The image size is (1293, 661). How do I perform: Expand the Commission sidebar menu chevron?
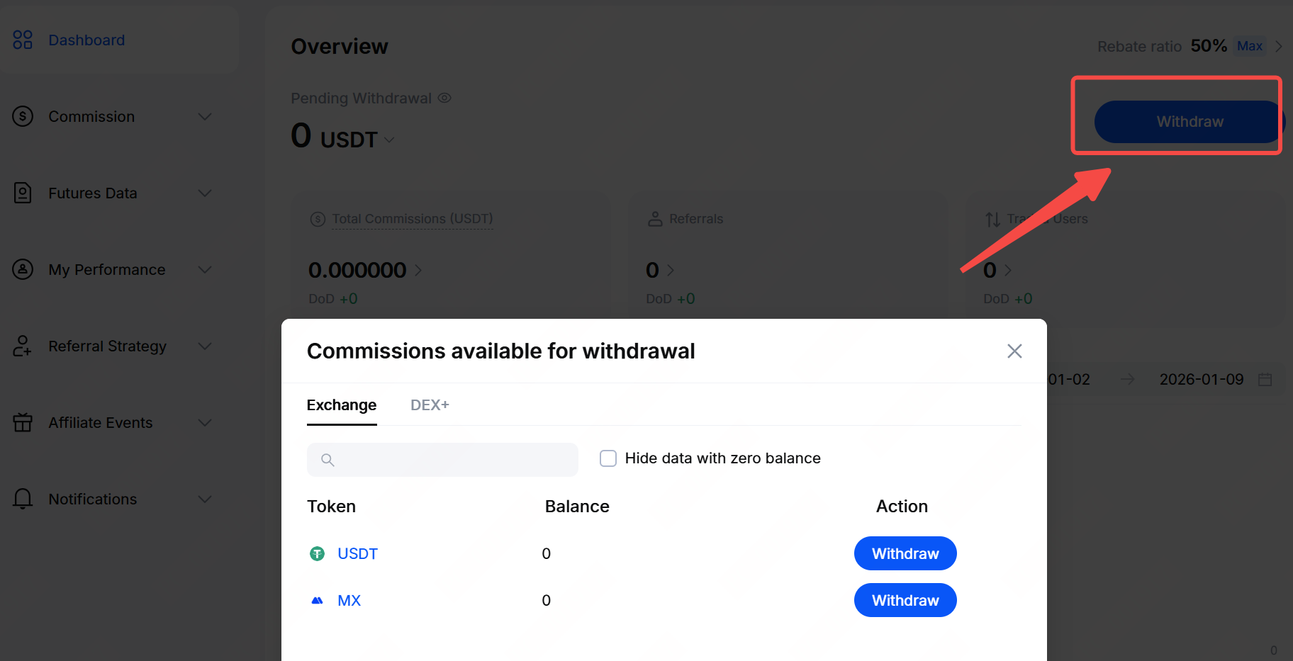(x=205, y=116)
